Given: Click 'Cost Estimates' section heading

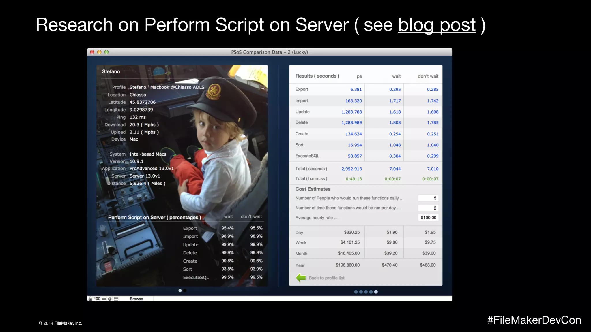Looking at the screenshot, I should coord(313,189).
